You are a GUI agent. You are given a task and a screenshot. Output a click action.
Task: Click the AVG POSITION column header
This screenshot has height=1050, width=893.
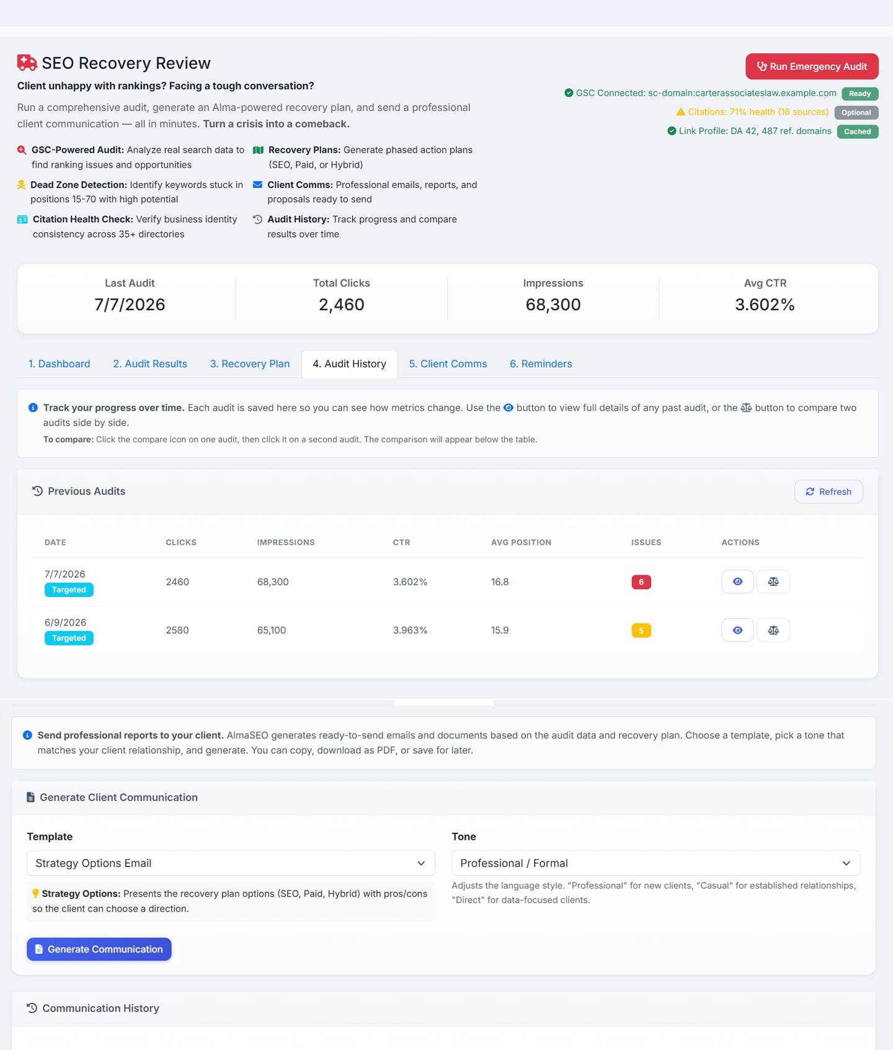tap(521, 542)
